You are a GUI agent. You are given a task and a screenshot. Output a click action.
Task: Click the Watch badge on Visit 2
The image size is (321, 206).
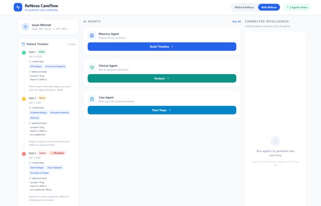click(x=42, y=98)
